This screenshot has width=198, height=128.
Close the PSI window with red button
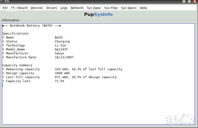(x=195, y=2)
